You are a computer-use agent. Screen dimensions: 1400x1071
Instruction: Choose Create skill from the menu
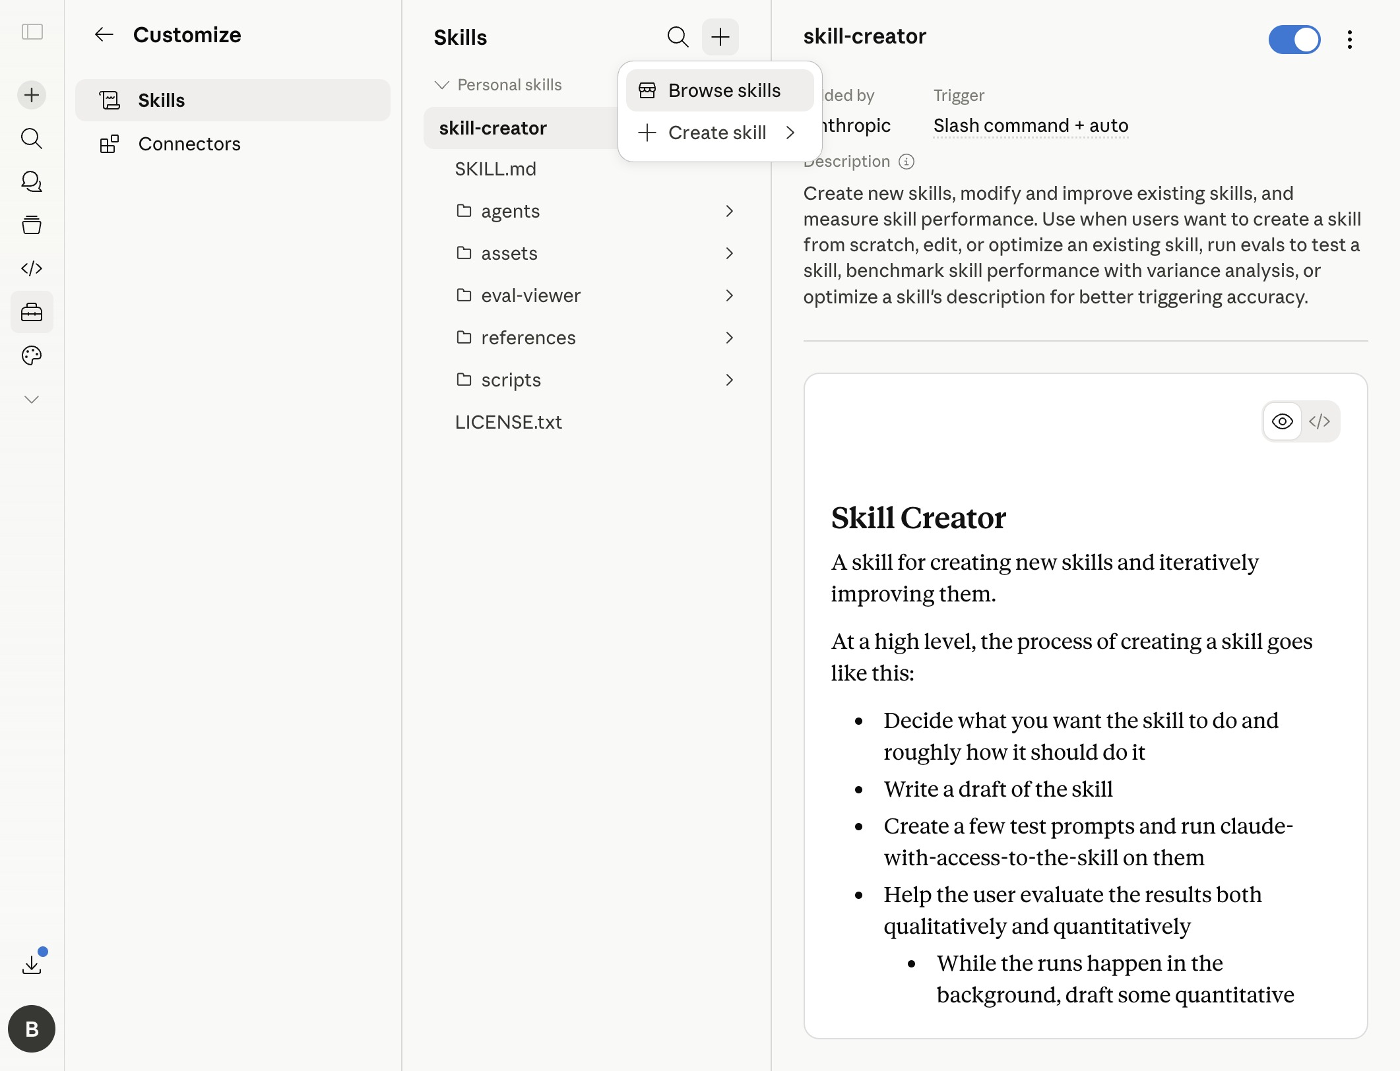(x=720, y=133)
